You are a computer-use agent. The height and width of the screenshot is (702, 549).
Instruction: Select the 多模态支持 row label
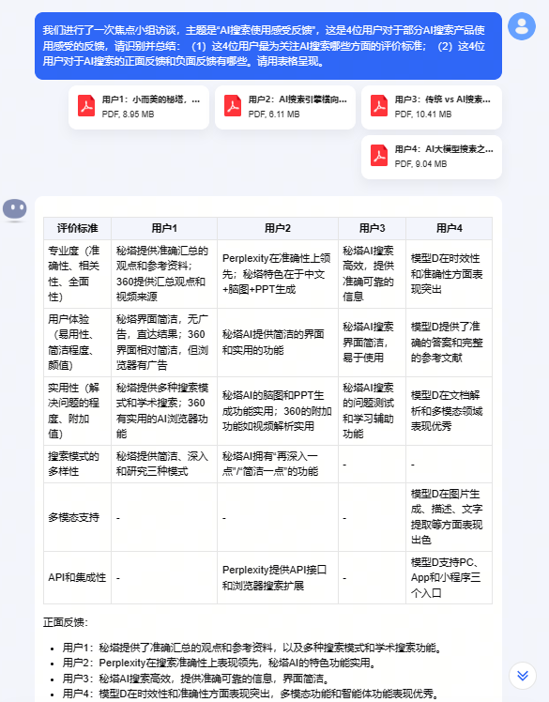pyautogui.click(x=78, y=517)
